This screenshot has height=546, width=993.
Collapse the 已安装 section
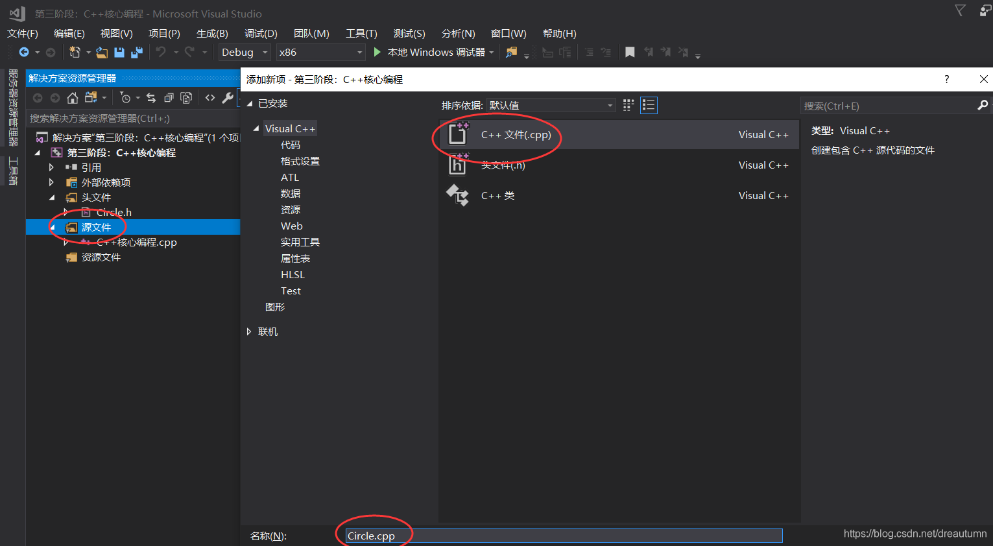tap(249, 104)
